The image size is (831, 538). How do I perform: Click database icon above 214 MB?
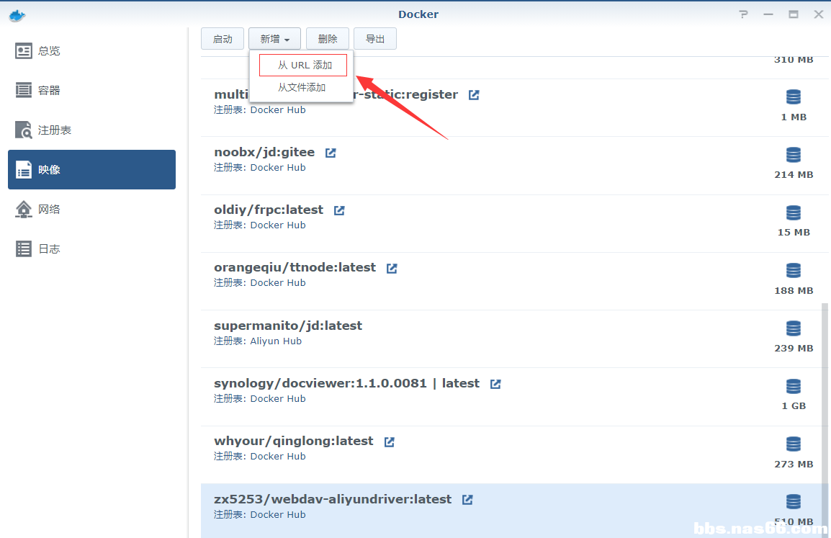point(794,155)
